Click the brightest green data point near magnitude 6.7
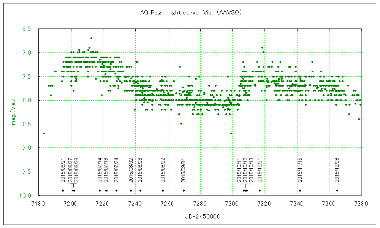Screen dimensions: 380x228 tap(91, 38)
